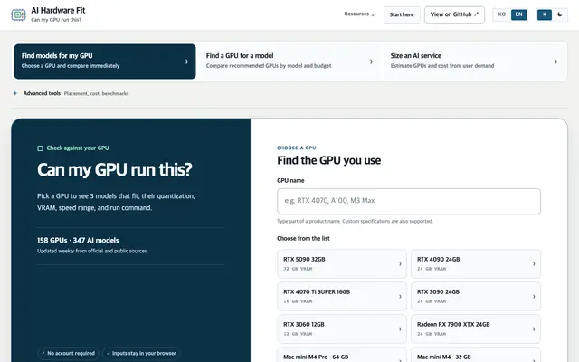
Task: Click arrow on Radeon RX 7900 XTX card
Action: coord(534,329)
